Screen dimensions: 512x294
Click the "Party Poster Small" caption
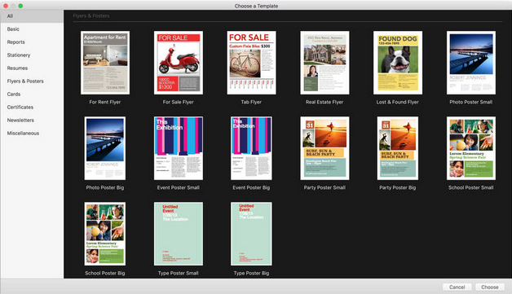[x=324, y=187]
